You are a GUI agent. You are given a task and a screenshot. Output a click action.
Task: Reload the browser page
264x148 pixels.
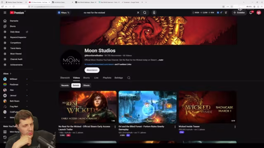(14, 7)
